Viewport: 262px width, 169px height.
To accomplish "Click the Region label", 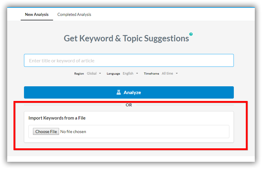I will (79, 73).
